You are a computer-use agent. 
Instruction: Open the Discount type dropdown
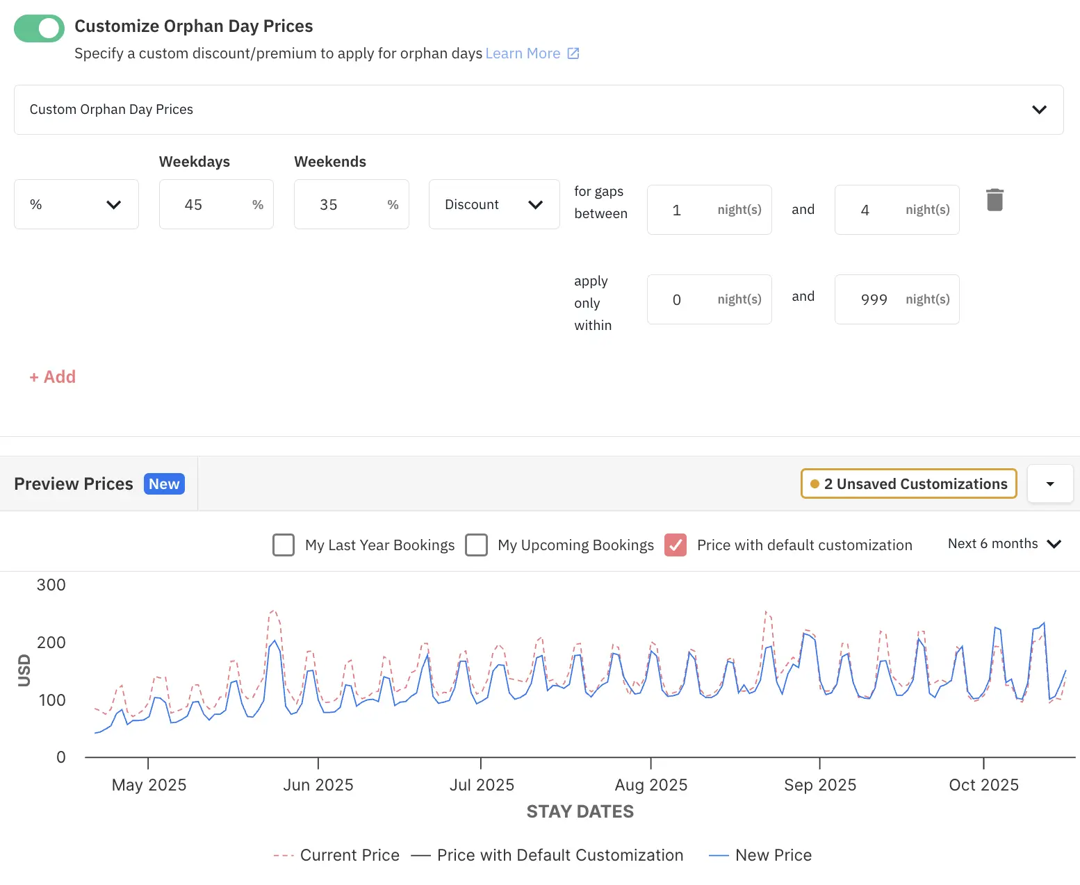(494, 204)
